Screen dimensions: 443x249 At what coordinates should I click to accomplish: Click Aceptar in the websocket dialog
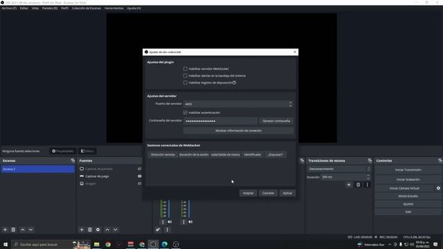pyautogui.click(x=248, y=193)
